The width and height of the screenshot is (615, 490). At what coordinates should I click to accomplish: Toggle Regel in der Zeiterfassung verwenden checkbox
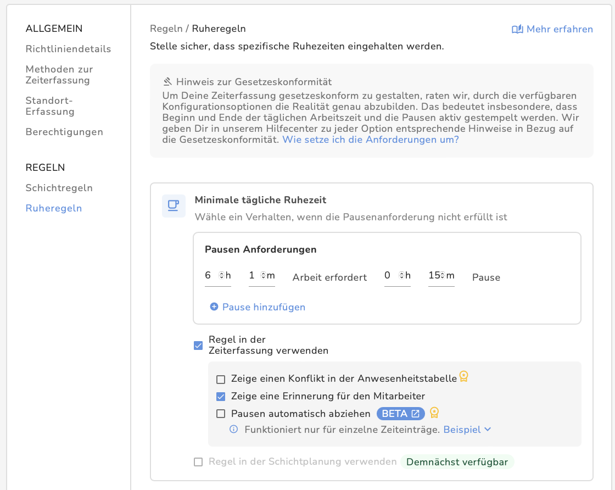[x=198, y=345]
